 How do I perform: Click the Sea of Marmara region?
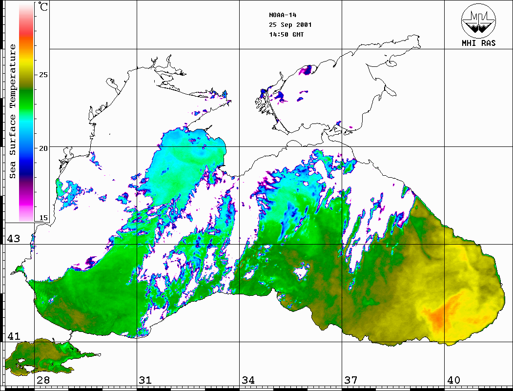[x=42, y=357]
